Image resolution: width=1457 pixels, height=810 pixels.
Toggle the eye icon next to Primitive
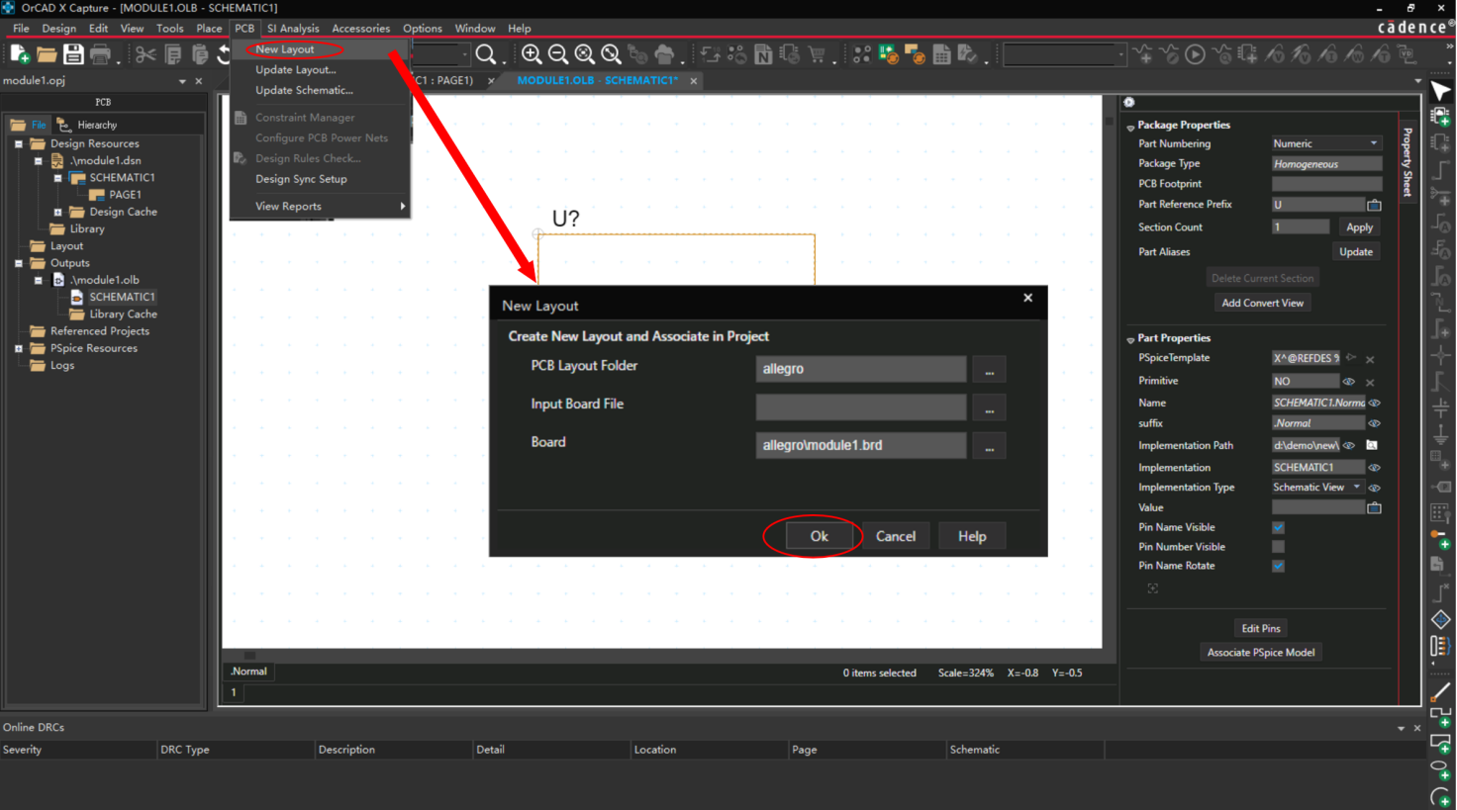[1349, 381]
